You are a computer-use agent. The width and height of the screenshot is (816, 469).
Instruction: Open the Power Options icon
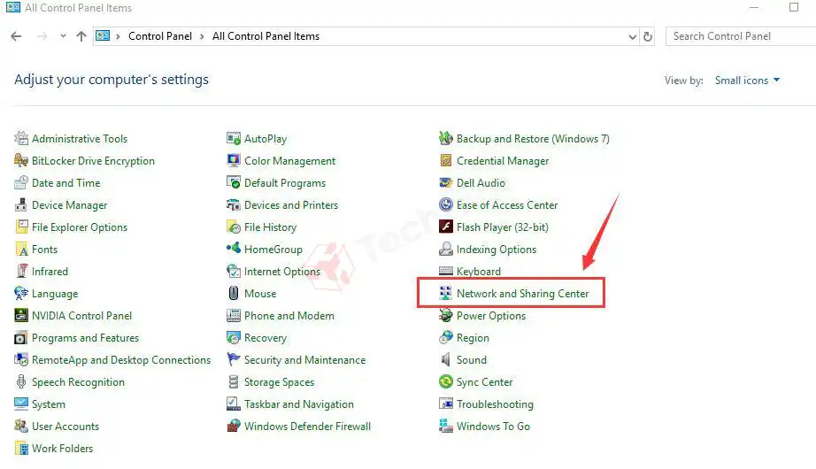(446, 315)
